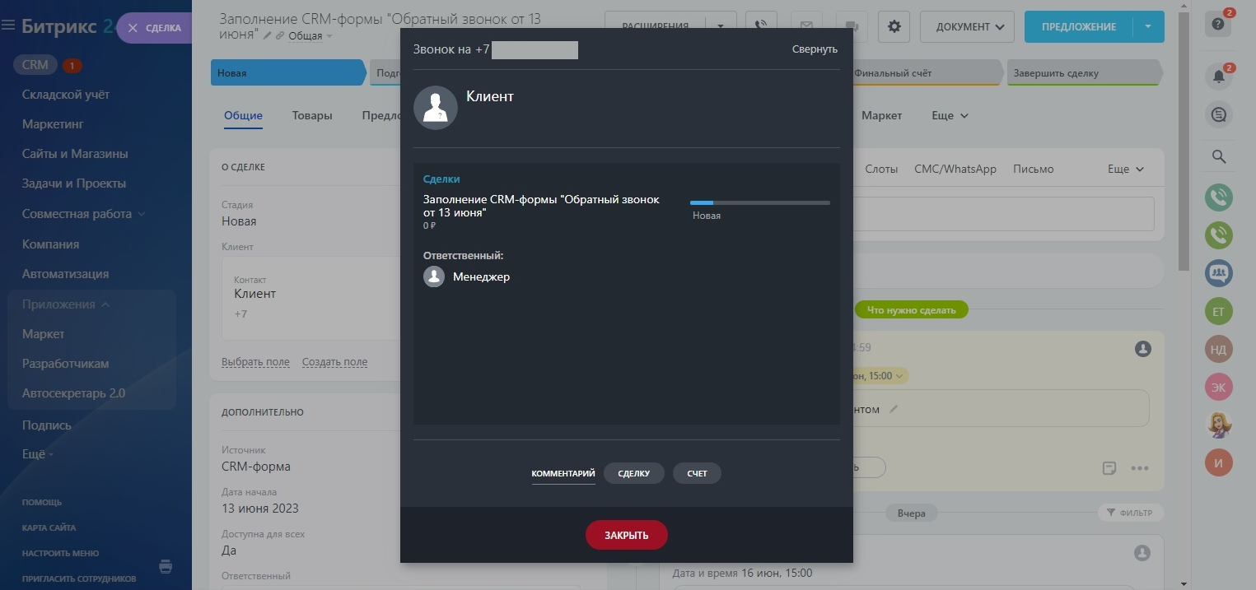Open the help question-mark icon
The image size is (1256, 590).
click(x=1219, y=25)
